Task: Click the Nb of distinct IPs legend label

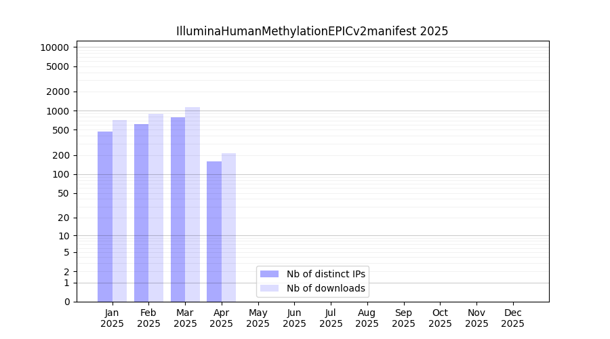Action: point(326,274)
